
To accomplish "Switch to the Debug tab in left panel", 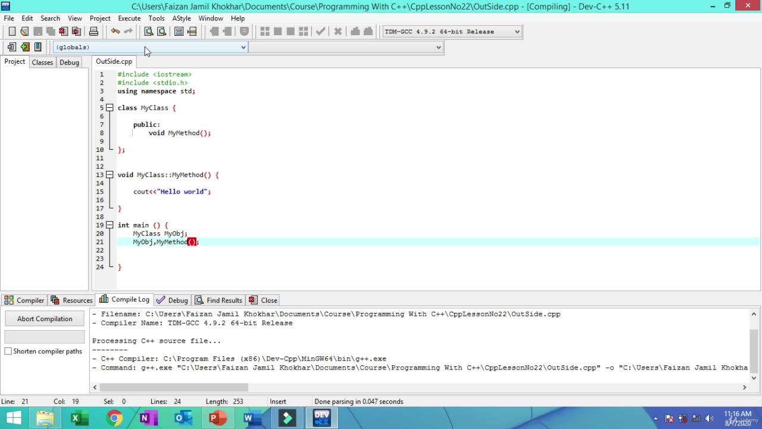I will 69,63.
